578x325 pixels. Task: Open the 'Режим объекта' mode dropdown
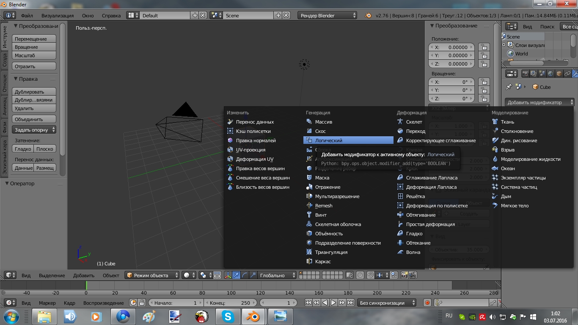point(152,275)
